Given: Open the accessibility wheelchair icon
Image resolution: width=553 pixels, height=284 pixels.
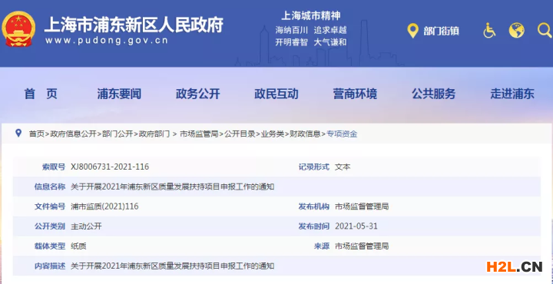Looking at the screenshot, I should [x=489, y=31].
